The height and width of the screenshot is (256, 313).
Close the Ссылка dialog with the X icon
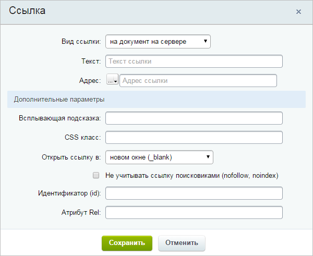298,12
